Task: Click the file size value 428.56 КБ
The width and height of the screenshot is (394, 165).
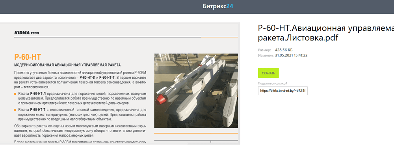Action: (284, 50)
